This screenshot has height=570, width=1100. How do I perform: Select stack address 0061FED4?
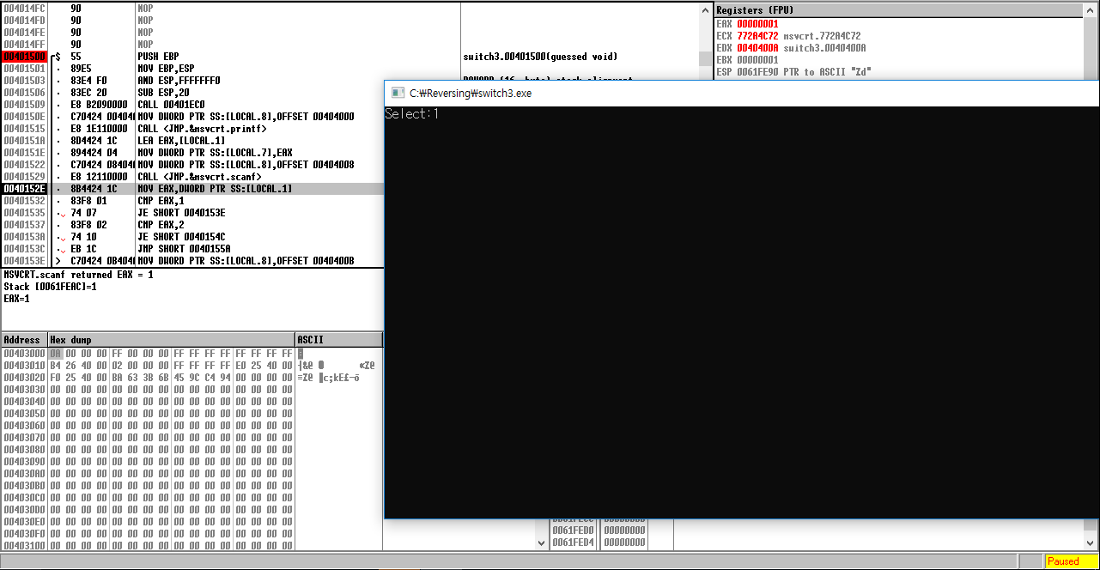(x=573, y=543)
